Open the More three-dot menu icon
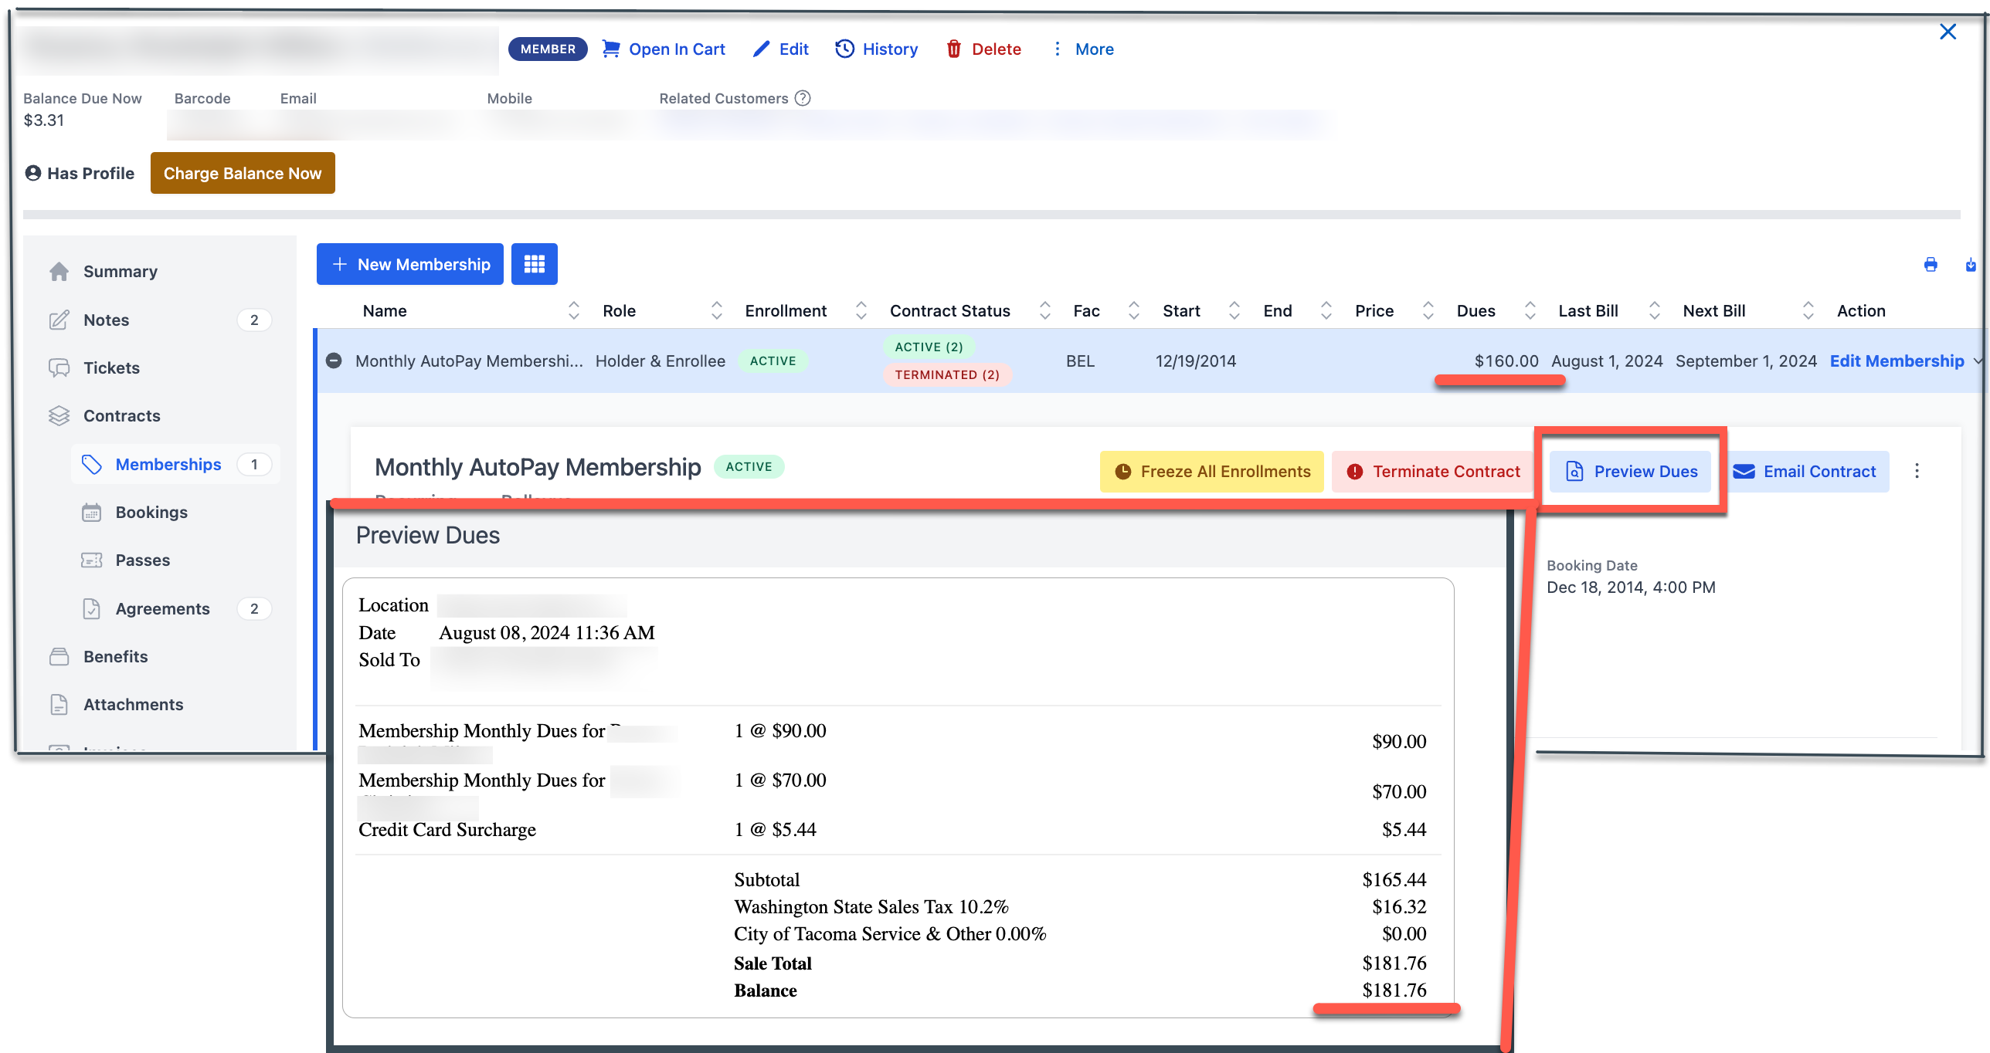 click(1057, 49)
